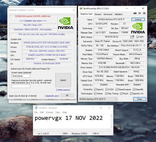Screen dimensions: 156x142
Task: Click the GPU-Z title bar app icon
Action: point(81,9)
